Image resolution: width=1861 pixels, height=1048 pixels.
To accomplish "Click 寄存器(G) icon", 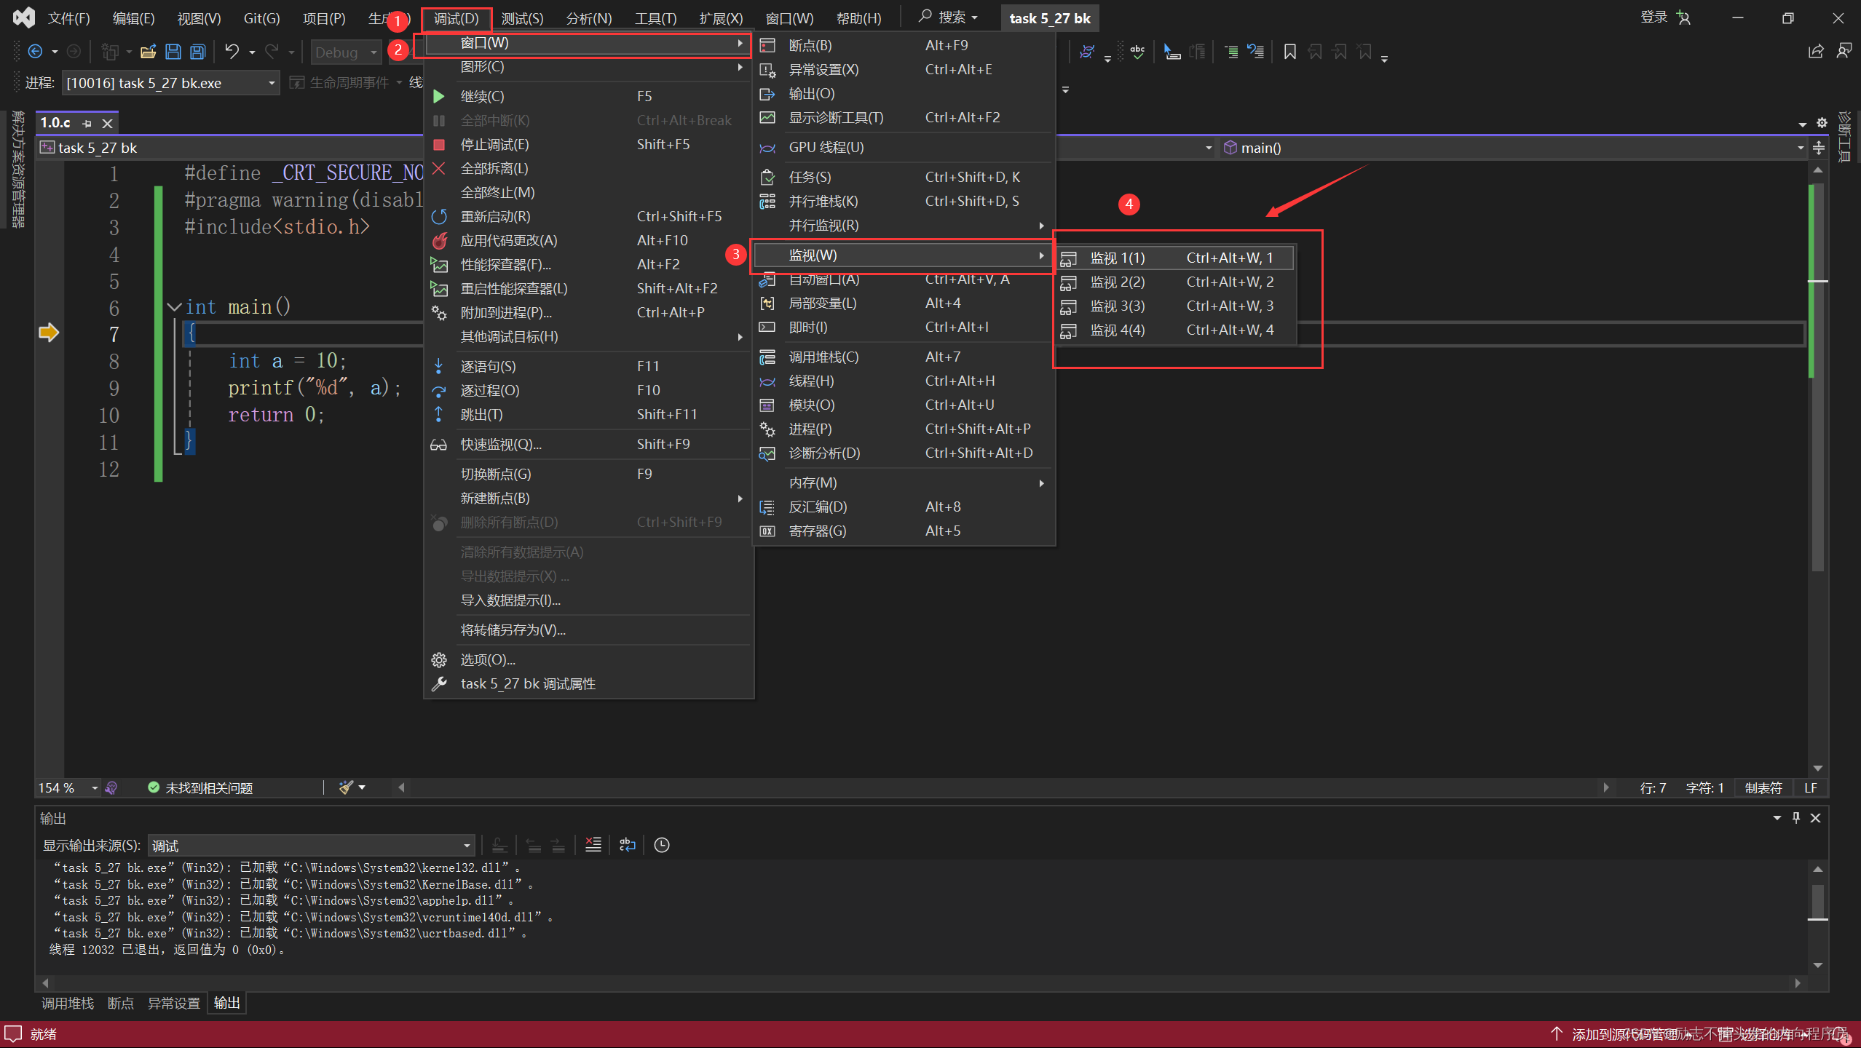I will coord(767,531).
